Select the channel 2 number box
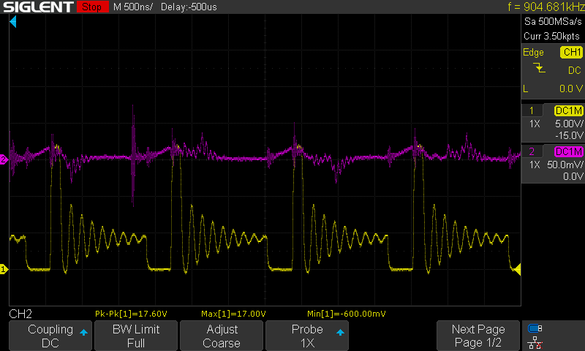 [532, 151]
